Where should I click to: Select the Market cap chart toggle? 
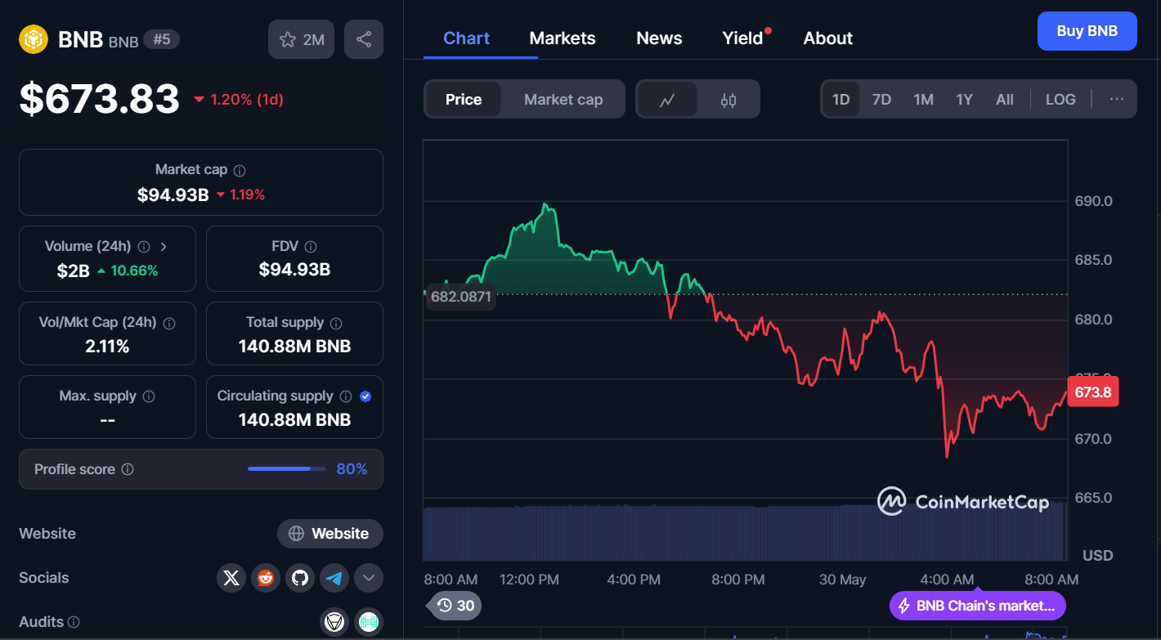[x=563, y=100]
